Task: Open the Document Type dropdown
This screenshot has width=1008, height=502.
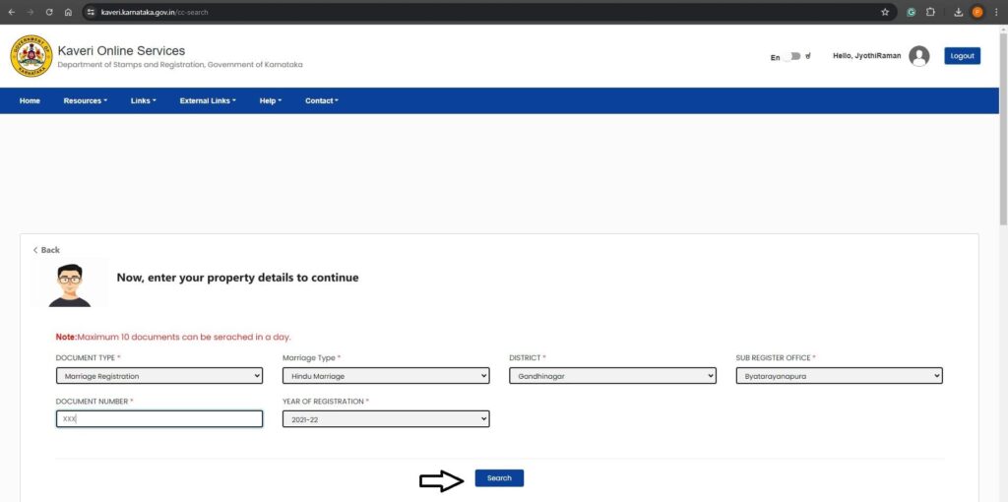Action: point(159,376)
